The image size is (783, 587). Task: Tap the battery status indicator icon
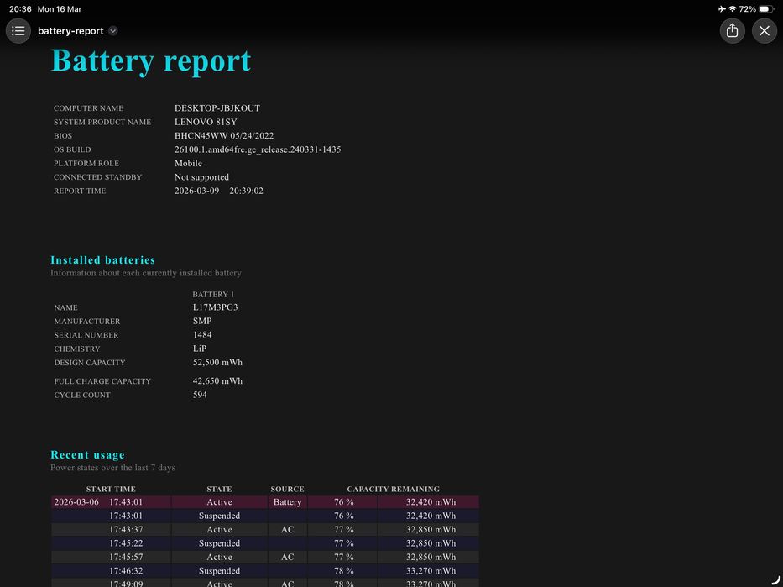(x=766, y=9)
